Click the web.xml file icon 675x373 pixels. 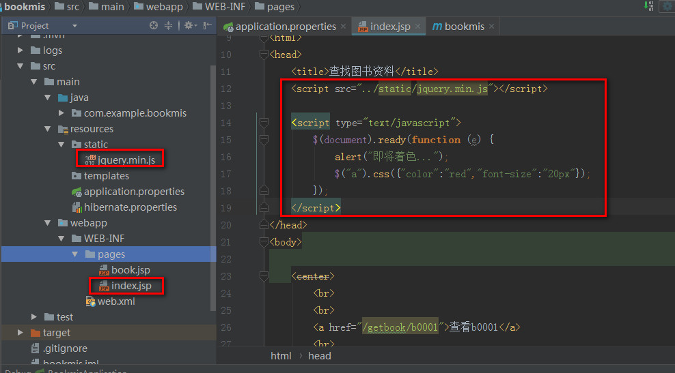pos(90,301)
